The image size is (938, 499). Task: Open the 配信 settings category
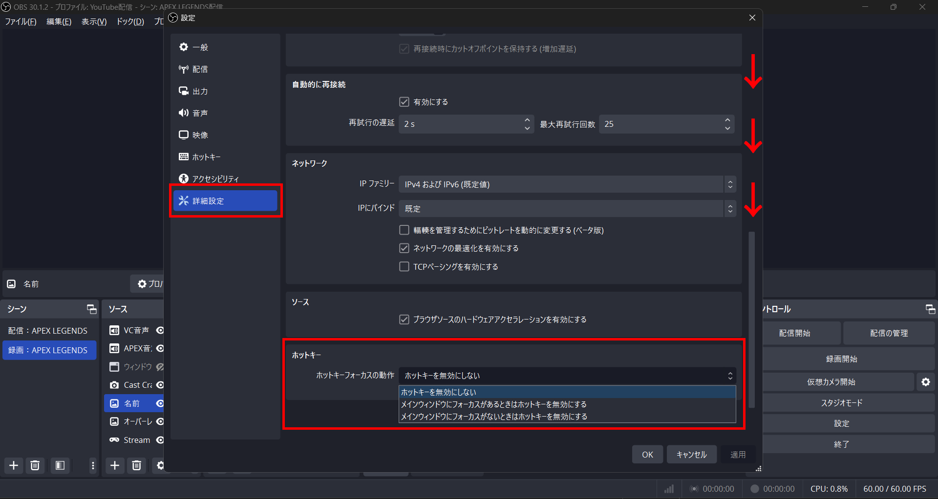pyautogui.click(x=225, y=69)
